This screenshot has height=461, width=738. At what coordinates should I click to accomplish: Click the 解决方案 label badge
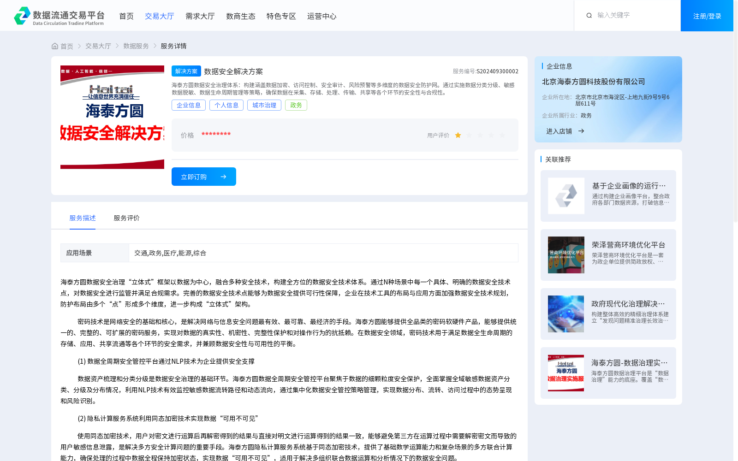(x=186, y=71)
